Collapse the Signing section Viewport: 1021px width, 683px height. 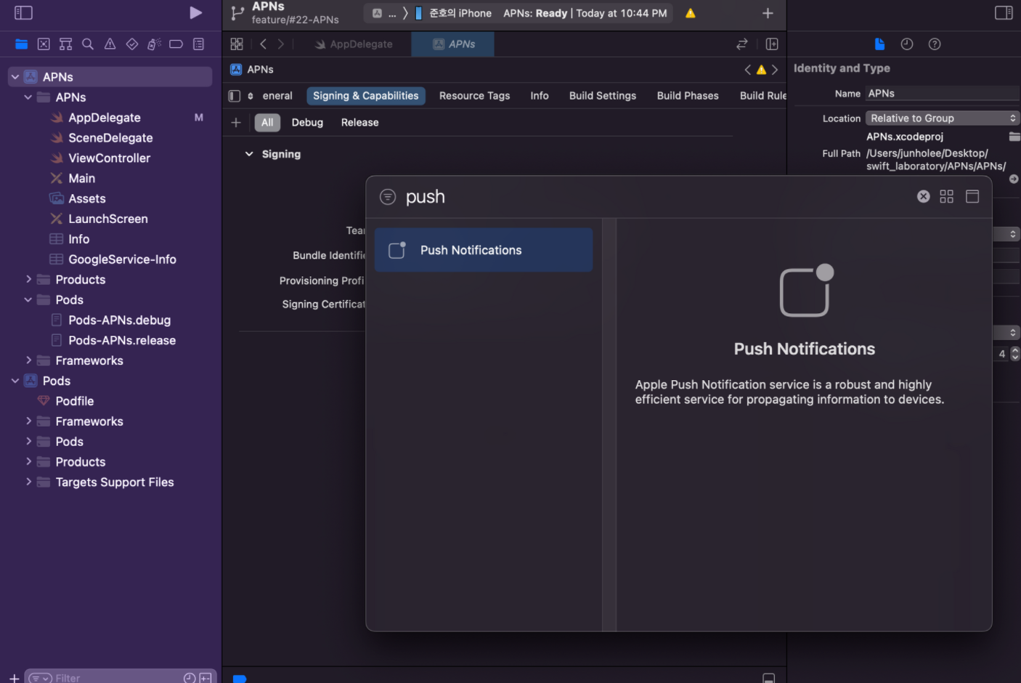point(249,154)
